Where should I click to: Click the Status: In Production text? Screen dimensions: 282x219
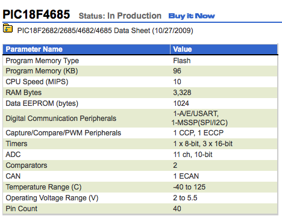point(120,16)
